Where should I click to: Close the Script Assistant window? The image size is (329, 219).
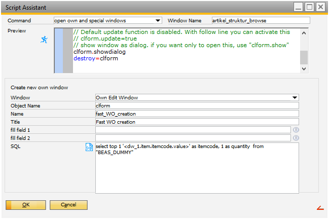[321, 7]
